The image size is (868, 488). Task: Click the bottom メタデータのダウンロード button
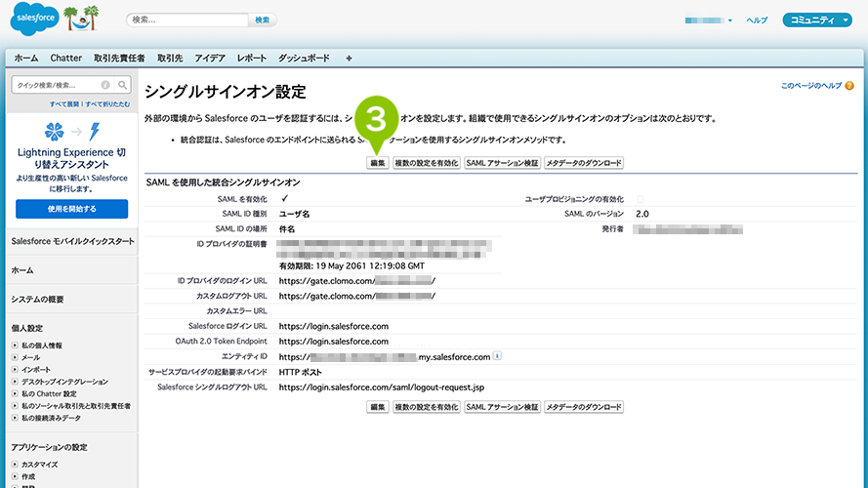[584, 407]
